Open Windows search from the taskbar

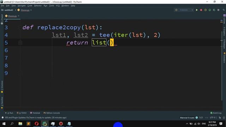tap(12, 124)
